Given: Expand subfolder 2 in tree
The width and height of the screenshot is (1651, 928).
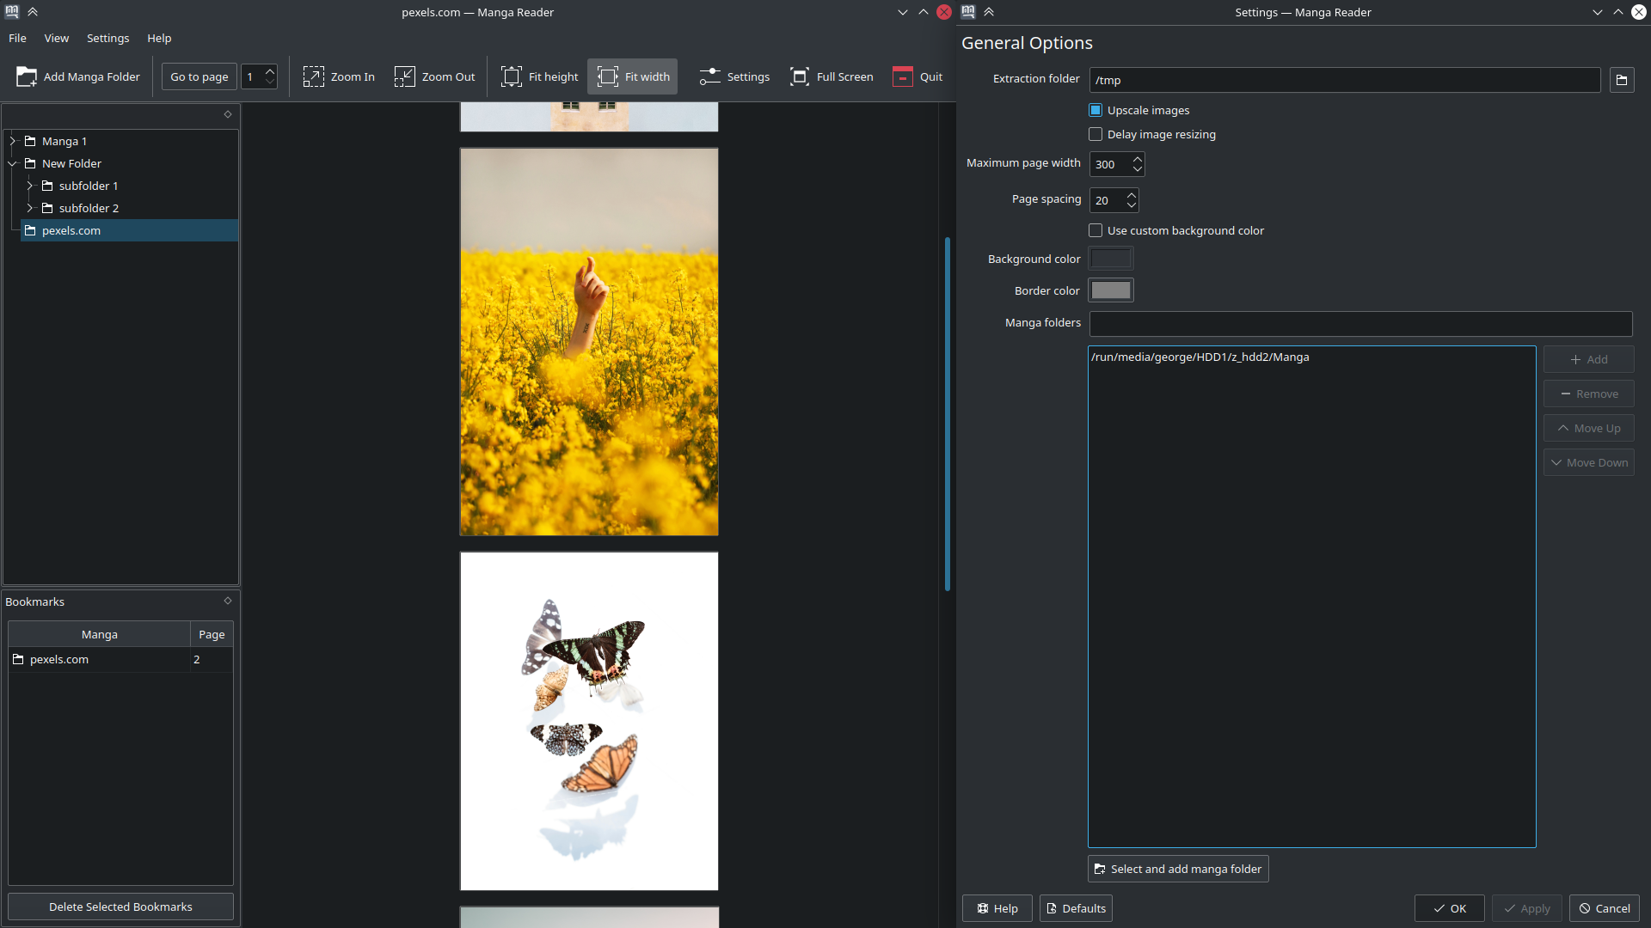Looking at the screenshot, I should (x=30, y=208).
